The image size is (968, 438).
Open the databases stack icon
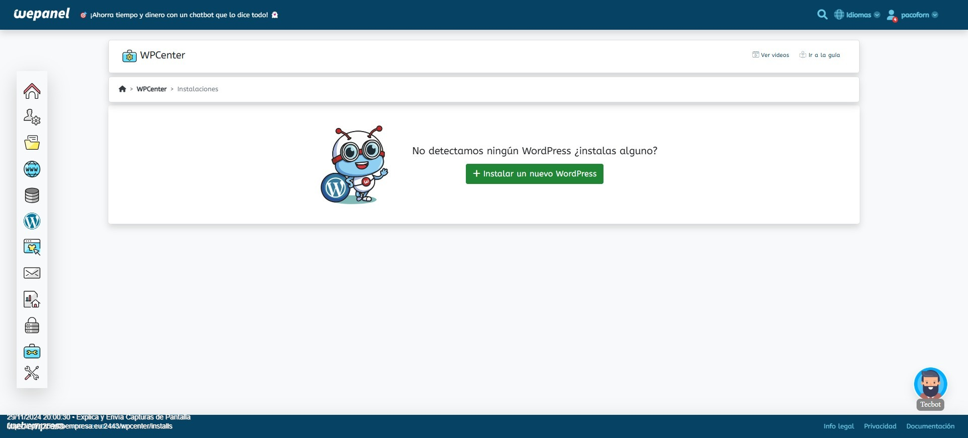[x=32, y=195]
